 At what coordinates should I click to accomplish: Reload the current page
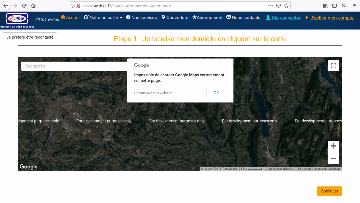pos(24,6)
